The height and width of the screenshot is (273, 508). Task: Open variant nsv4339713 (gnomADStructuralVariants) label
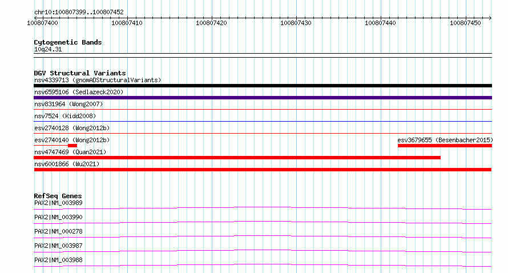click(98, 80)
